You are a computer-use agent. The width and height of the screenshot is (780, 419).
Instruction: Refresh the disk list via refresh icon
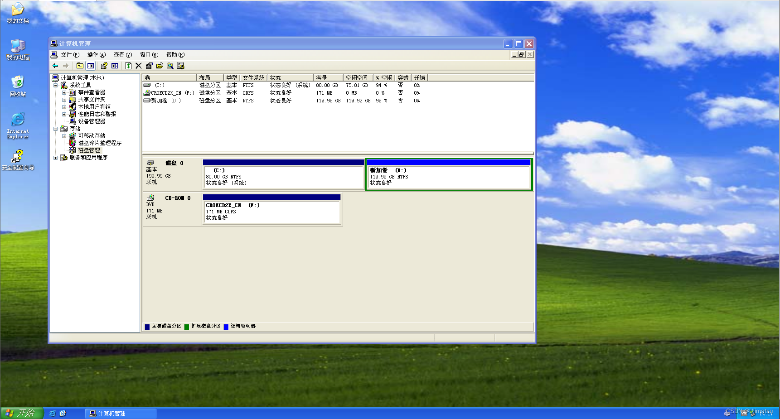(x=128, y=66)
